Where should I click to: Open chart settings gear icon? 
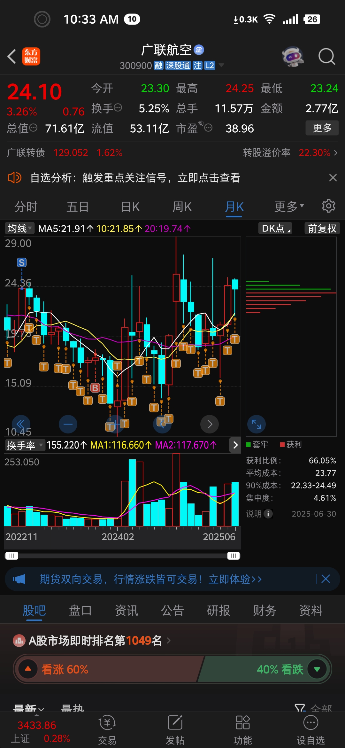328,206
